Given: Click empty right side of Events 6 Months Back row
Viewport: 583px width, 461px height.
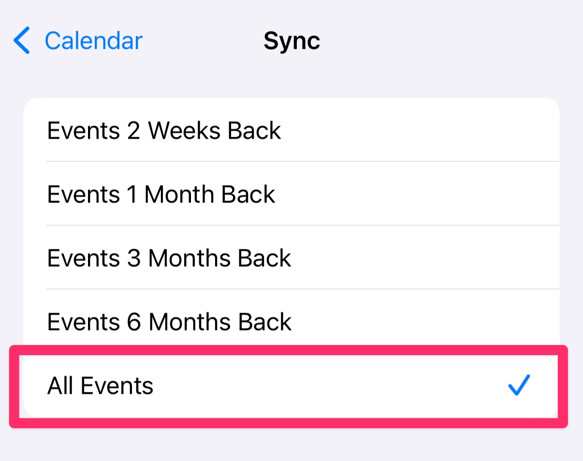Looking at the screenshot, I should (435, 322).
